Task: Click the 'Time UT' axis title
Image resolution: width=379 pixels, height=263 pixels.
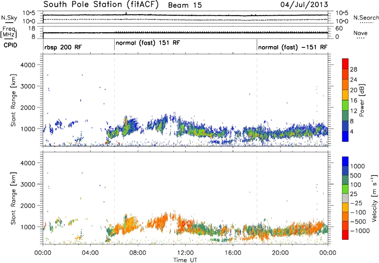Action: point(185,260)
